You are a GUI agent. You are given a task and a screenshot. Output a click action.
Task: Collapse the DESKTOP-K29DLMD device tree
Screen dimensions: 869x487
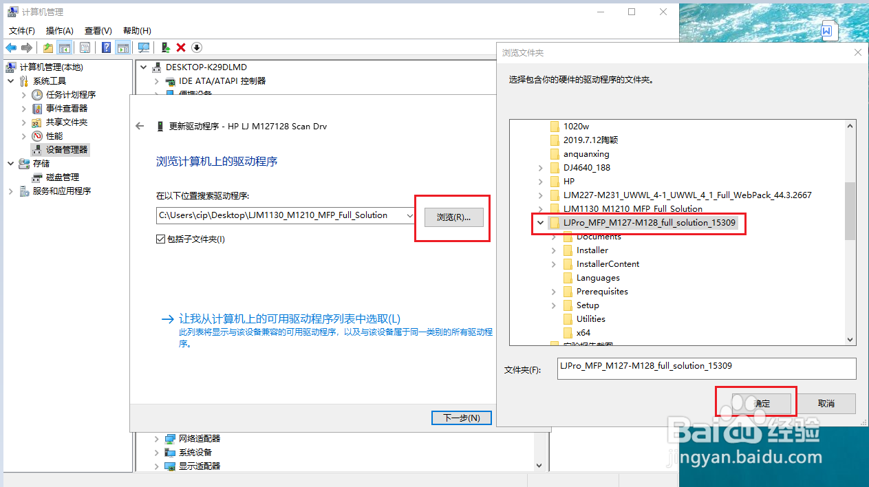click(x=143, y=67)
